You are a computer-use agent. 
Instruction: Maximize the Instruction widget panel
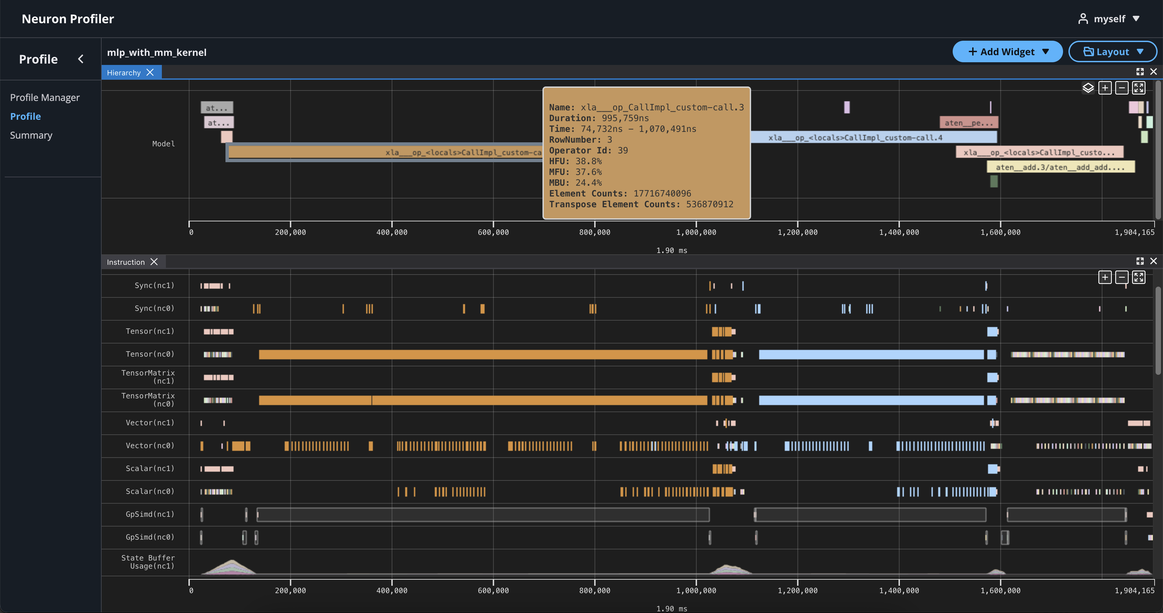[x=1139, y=261]
